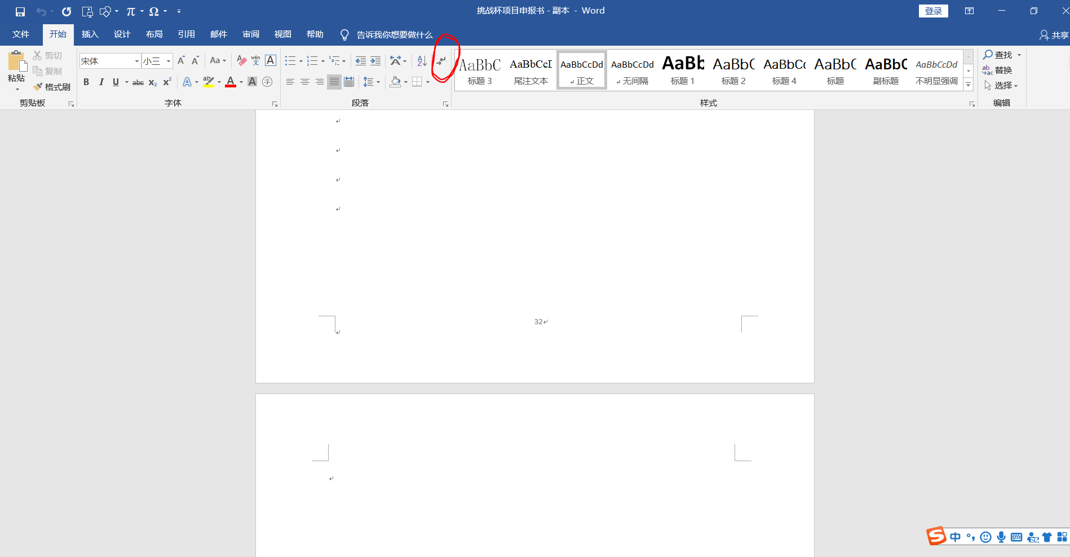Open the Change Case (Aa) dropdown
The width and height of the screenshot is (1070, 557).
pyautogui.click(x=218, y=60)
